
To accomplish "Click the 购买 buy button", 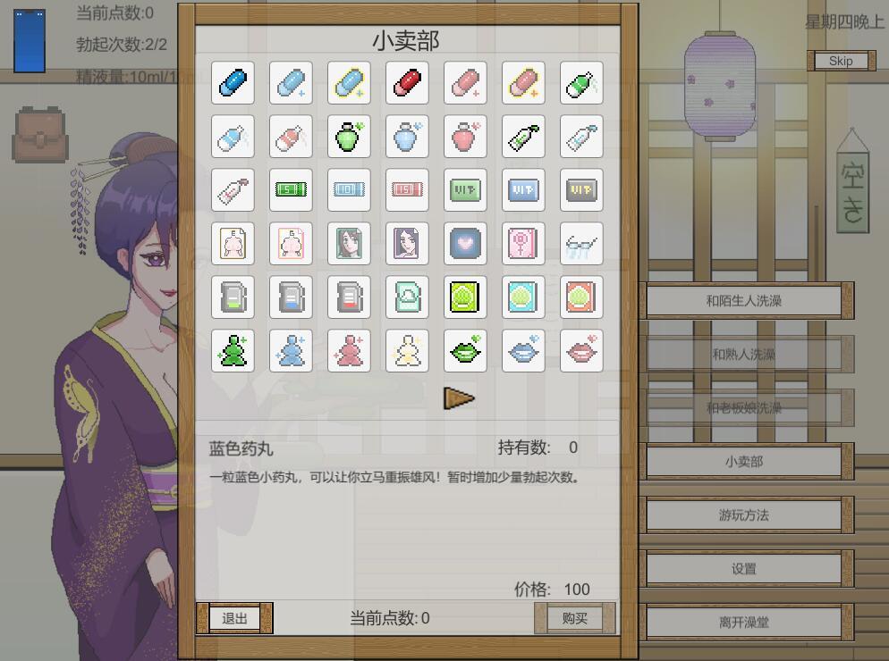I will (x=575, y=618).
